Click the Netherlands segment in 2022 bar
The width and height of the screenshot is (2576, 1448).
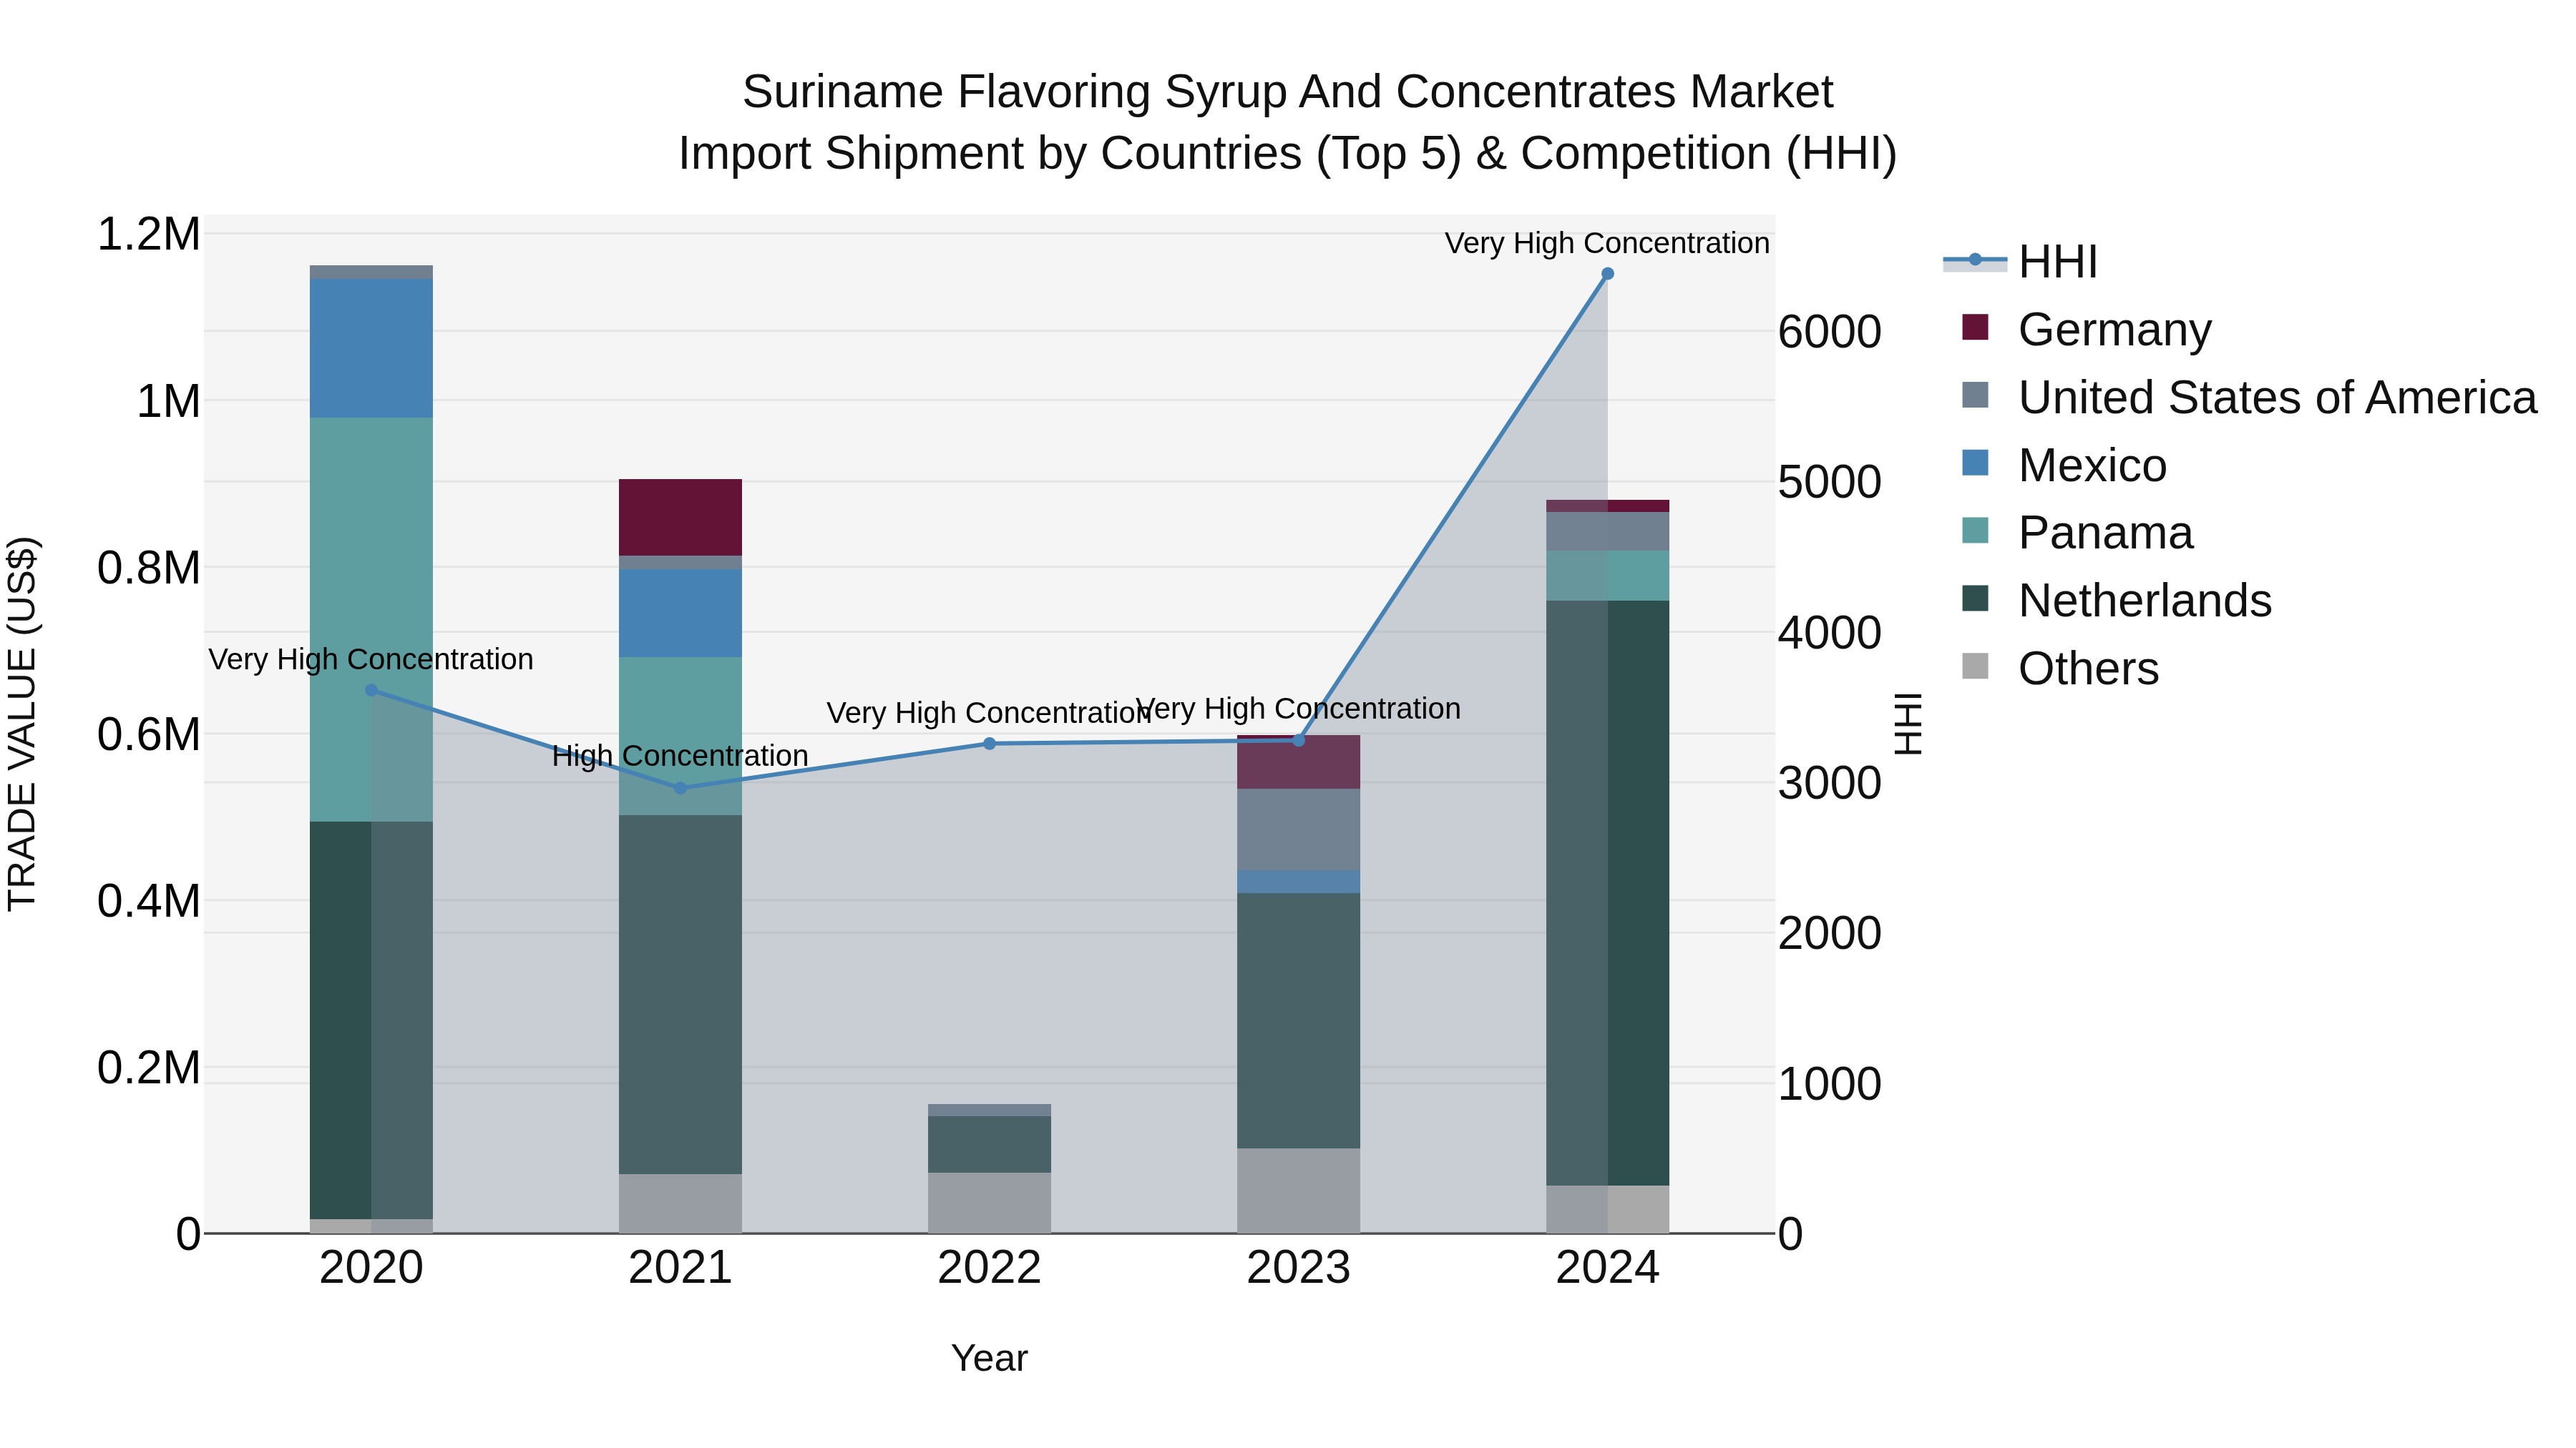989,1144
